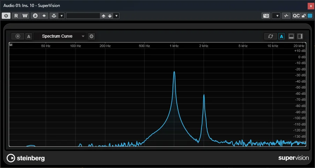Click the 0 dB scale label
The width and height of the screenshot is (315, 168).
pyautogui.click(x=302, y=57)
